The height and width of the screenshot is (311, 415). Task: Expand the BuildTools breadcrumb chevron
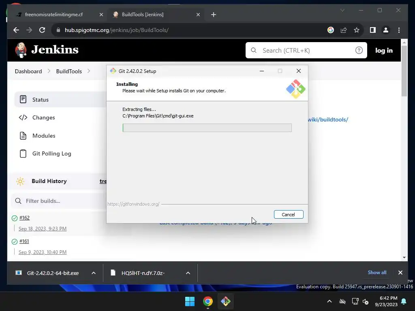(89, 71)
